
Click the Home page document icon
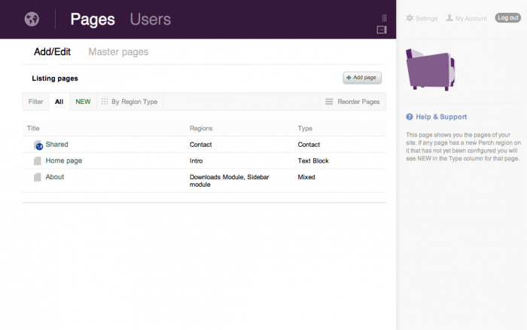coord(38,160)
